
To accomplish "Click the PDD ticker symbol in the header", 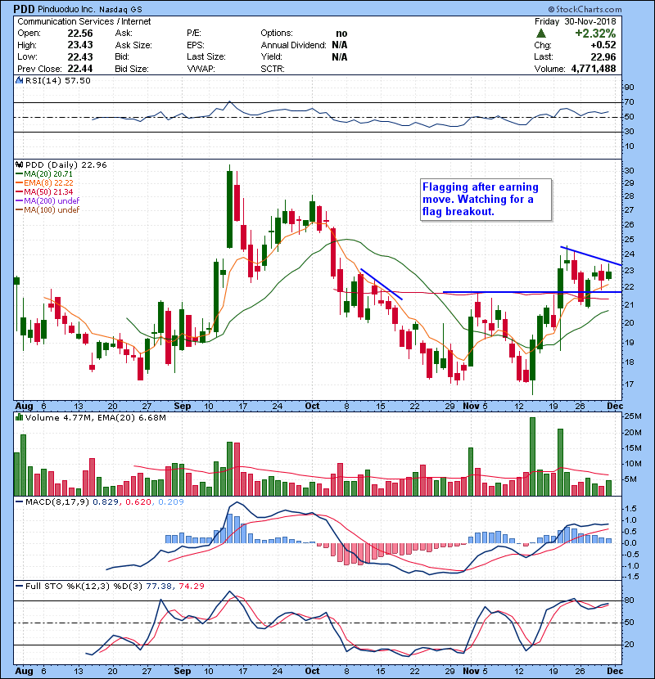I will [23, 9].
